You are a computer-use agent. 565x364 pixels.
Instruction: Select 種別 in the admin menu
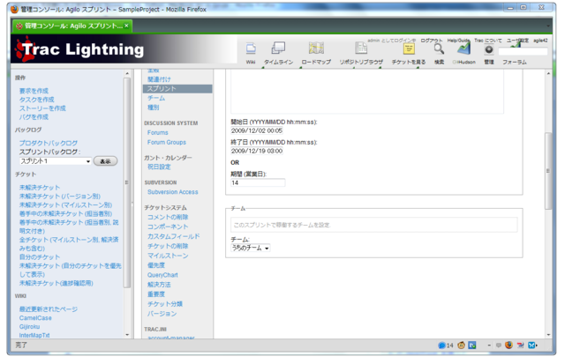click(x=153, y=108)
